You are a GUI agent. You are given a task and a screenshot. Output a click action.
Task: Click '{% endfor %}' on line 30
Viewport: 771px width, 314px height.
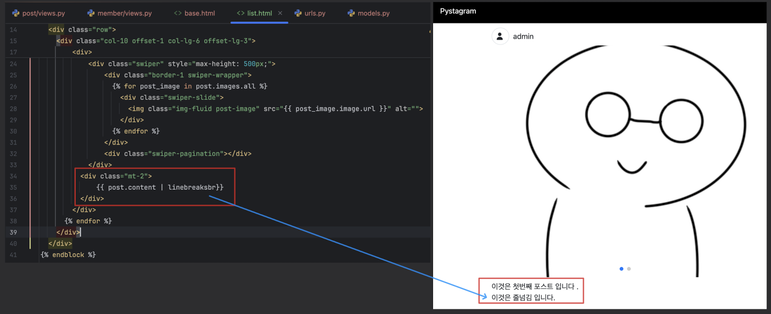[x=136, y=131]
